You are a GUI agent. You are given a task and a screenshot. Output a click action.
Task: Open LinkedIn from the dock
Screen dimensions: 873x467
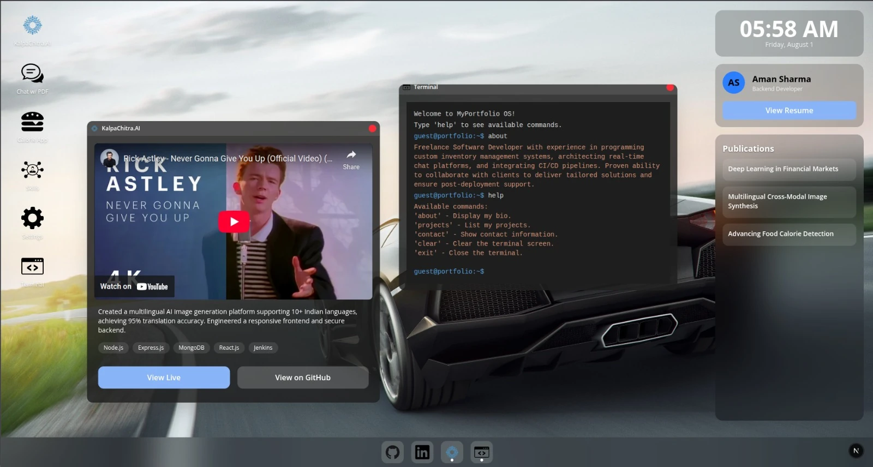tap(422, 452)
